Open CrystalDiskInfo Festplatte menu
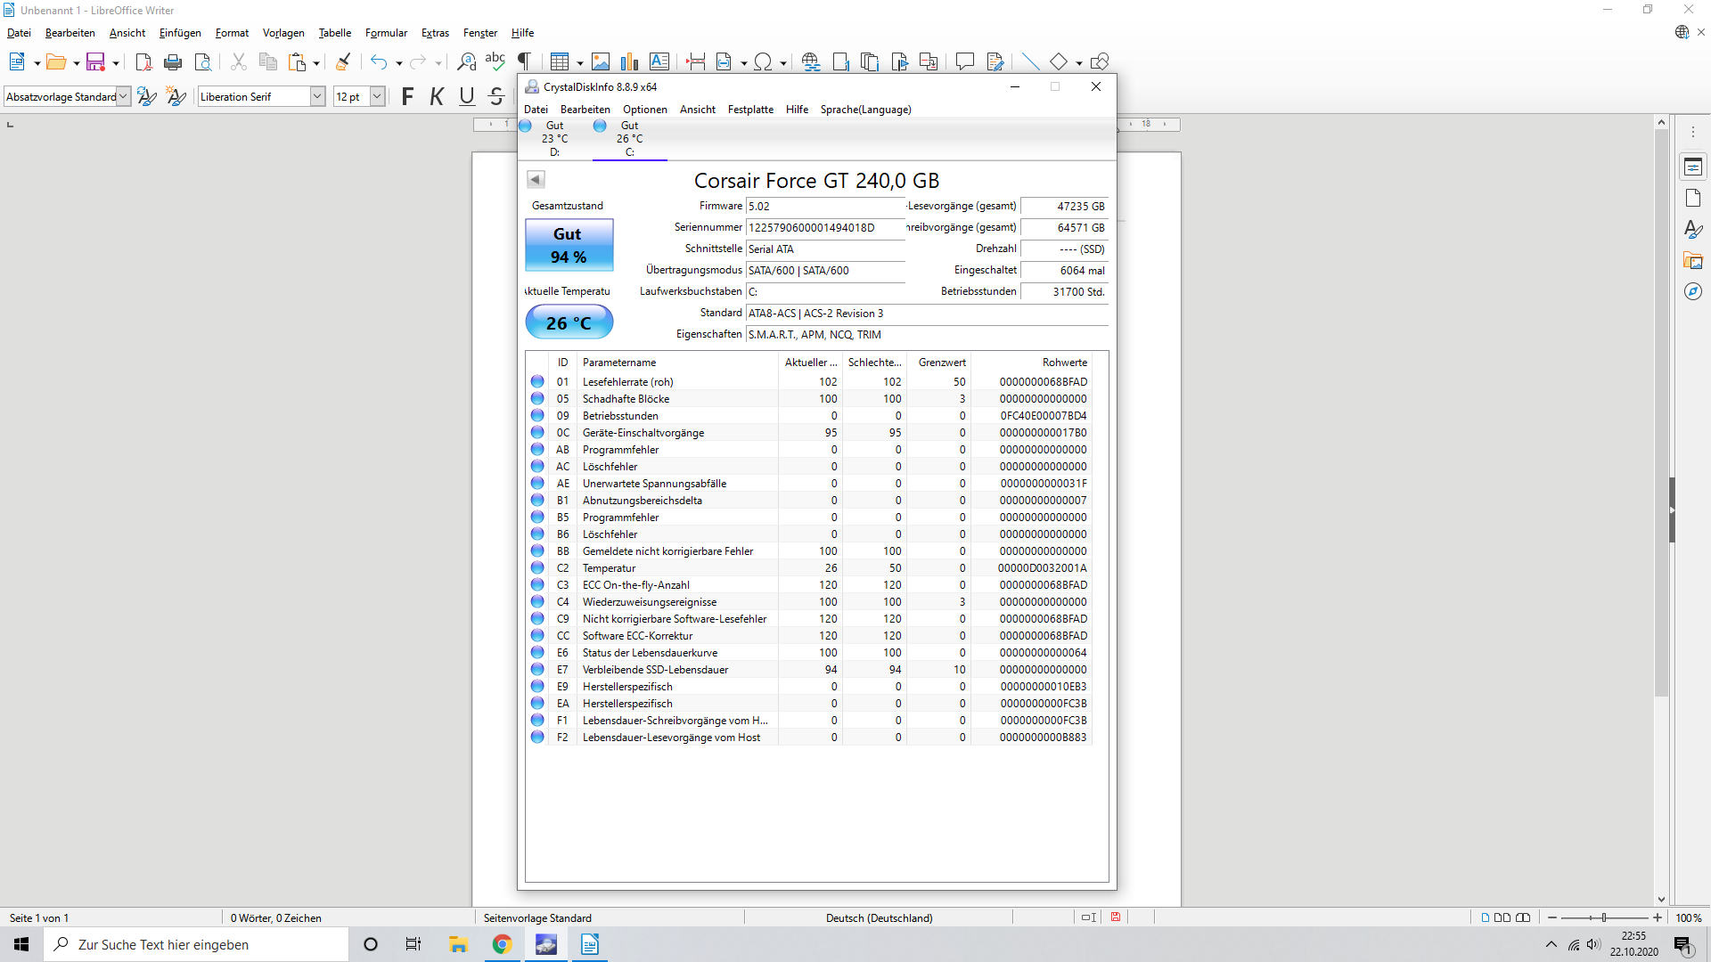Screen dimensions: 1711x962 [x=750, y=110]
